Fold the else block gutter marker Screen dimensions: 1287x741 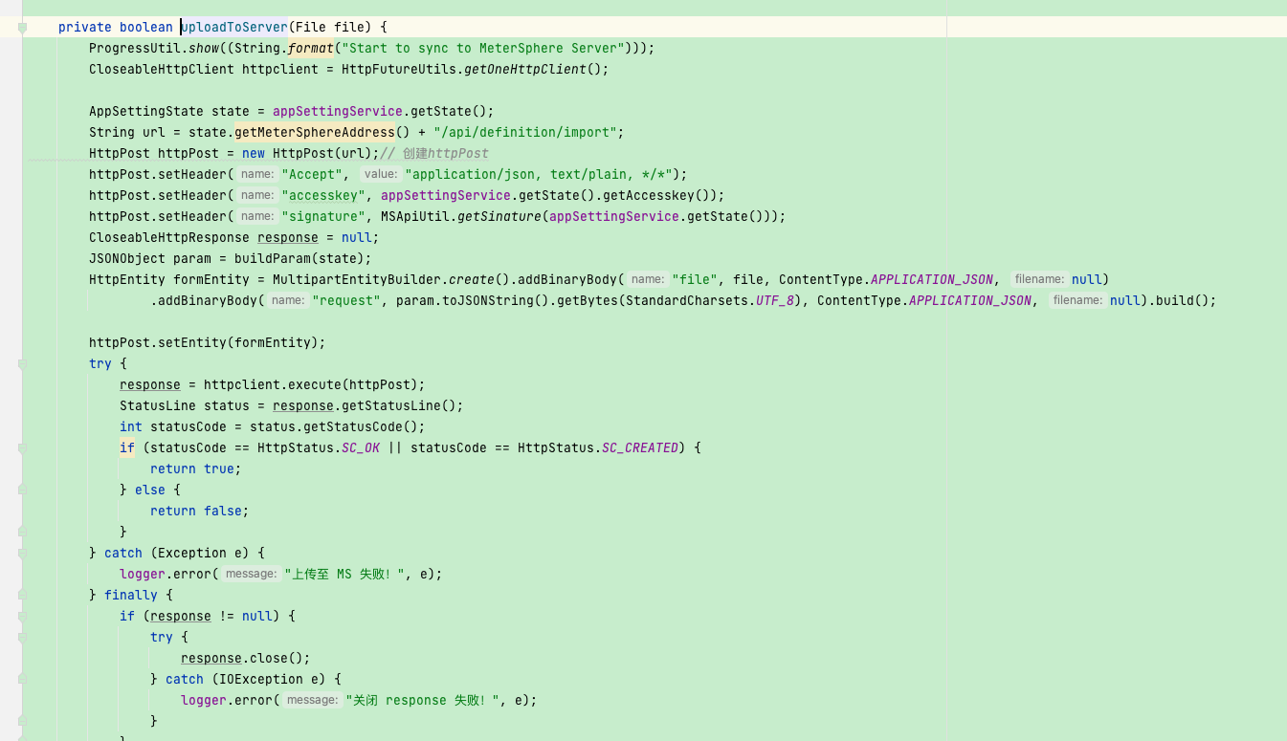pos(22,490)
